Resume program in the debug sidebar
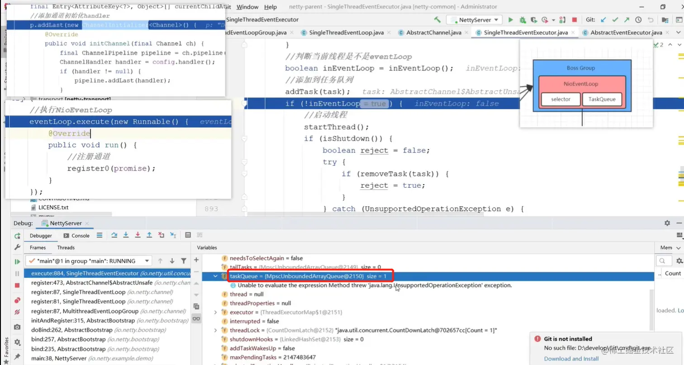 pyautogui.click(x=17, y=261)
